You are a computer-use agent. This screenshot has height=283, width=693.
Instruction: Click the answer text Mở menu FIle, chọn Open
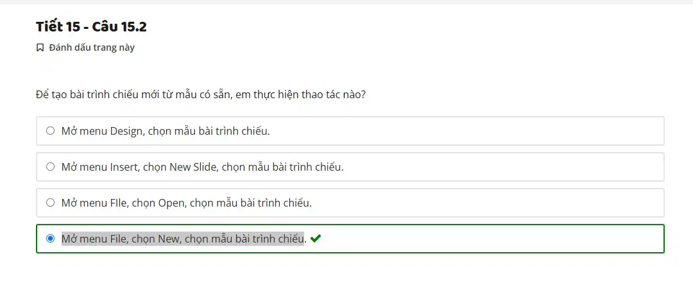coord(187,203)
